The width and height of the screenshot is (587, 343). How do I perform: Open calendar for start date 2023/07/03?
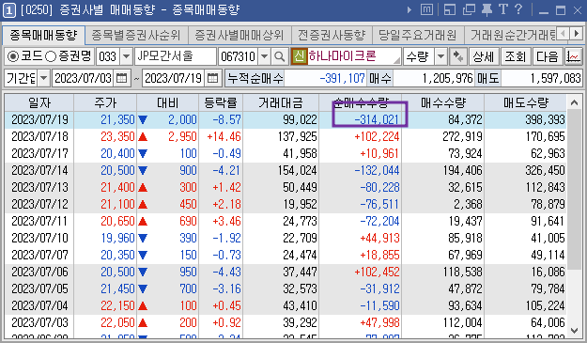click(x=121, y=78)
